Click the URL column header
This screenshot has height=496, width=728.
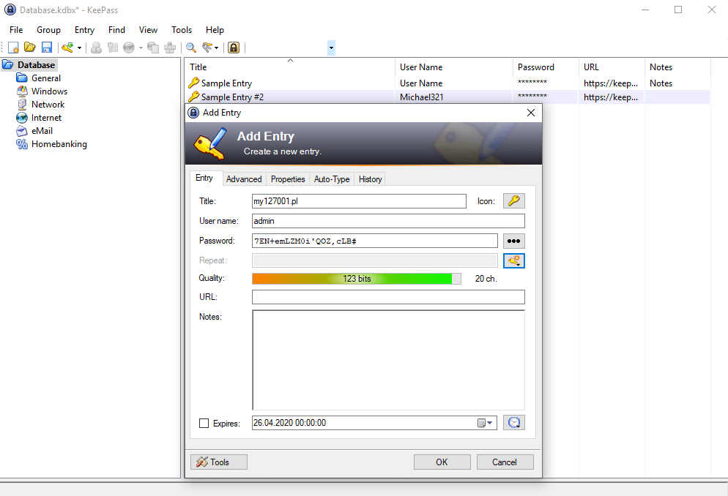coord(612,67)
